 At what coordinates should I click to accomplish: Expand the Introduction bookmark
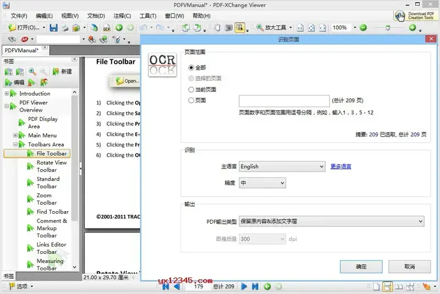tap(7, 93)
